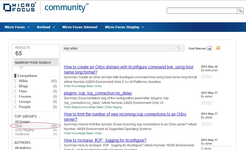Filter results by Groups
The width and height of the screenshot is (246, 150).
point(25,102)
